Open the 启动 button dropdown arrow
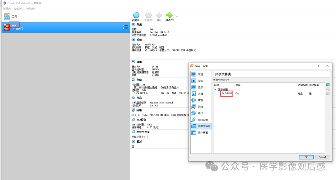This screenshot has height=180, width=336. coord(176,16)
